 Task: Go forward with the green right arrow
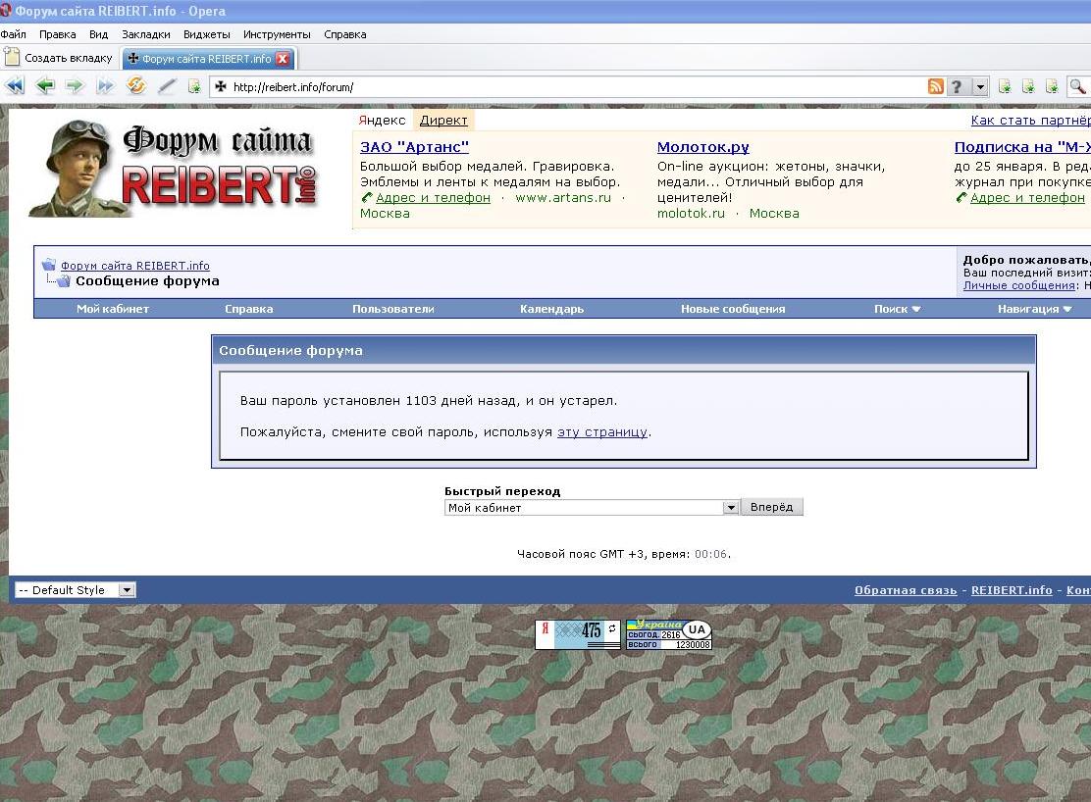pyautogui.click(x=75, y=86)
